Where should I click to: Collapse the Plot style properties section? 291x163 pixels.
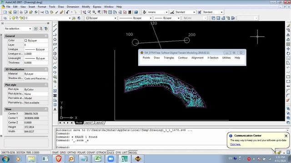[45, 85]
